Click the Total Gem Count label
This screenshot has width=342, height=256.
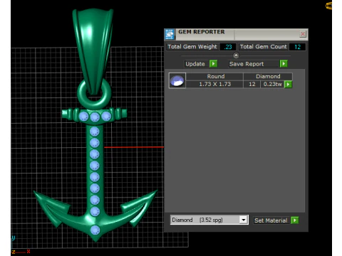264,47
